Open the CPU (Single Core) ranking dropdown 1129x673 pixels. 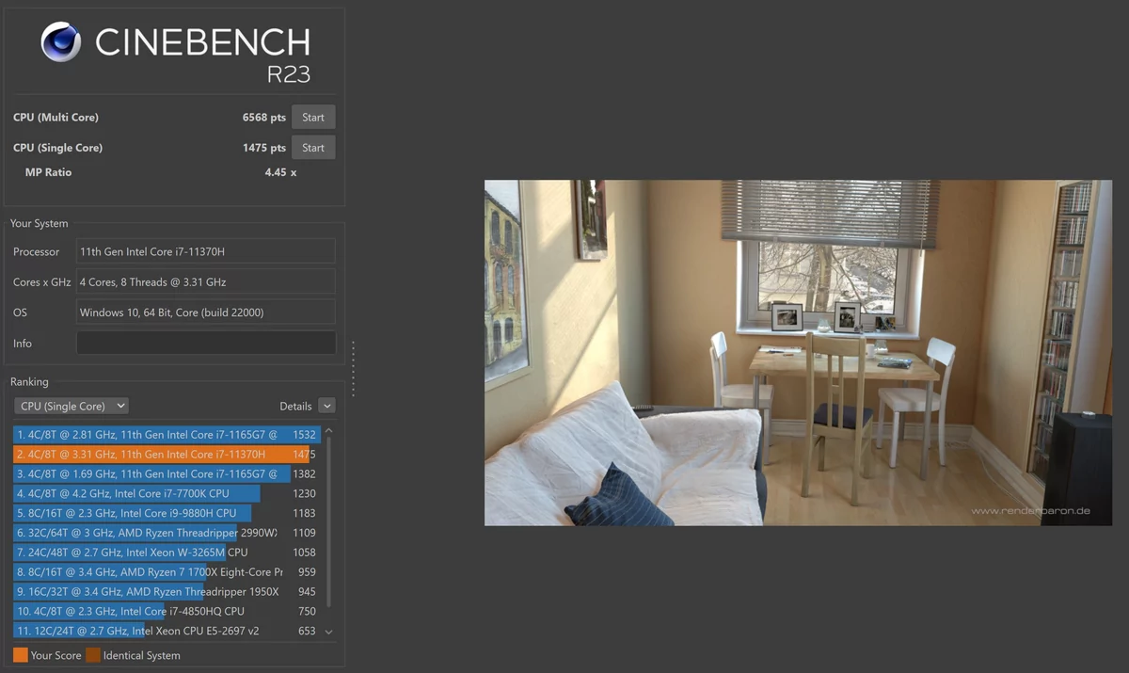click(x=72, y=406)
